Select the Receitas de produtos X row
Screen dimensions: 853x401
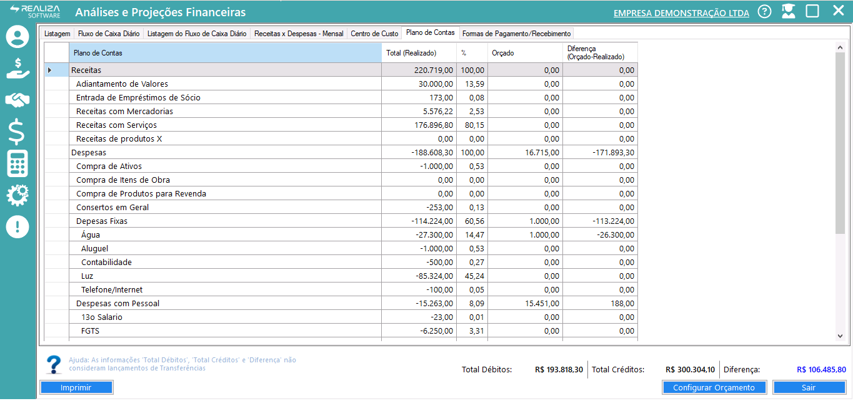(341, 139)
